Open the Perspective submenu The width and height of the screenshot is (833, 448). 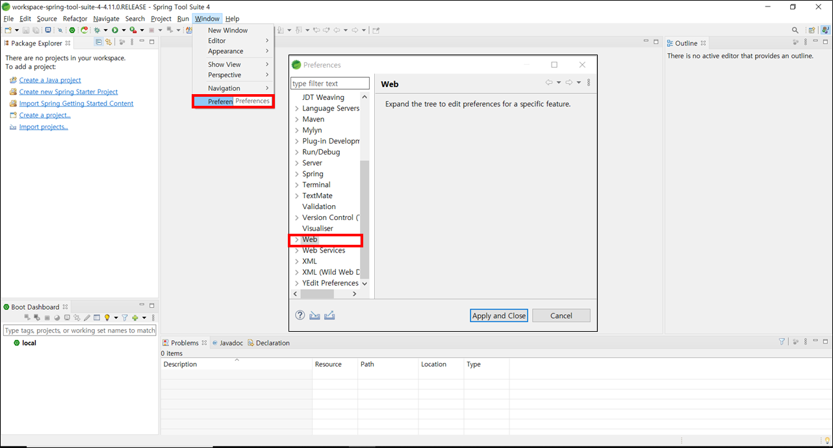tap(233, 75)
